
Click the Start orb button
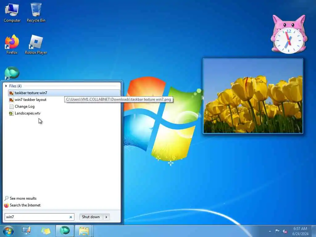coord(8,231)
